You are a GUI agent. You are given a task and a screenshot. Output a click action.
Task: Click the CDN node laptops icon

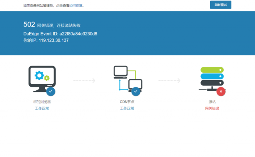pyautogui.click(x=128, y=79)
